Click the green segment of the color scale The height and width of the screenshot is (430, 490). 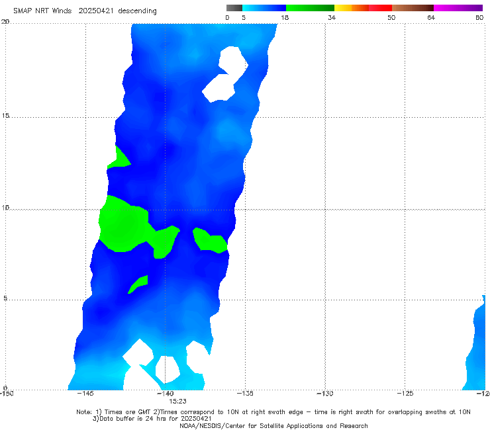tap(310, 8)
